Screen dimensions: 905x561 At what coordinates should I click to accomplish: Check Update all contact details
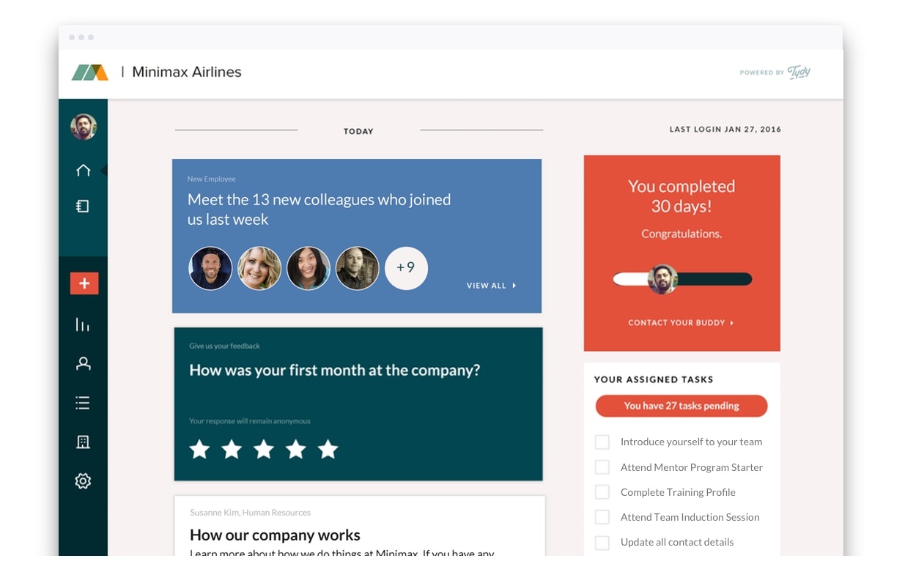coord(602,543)
